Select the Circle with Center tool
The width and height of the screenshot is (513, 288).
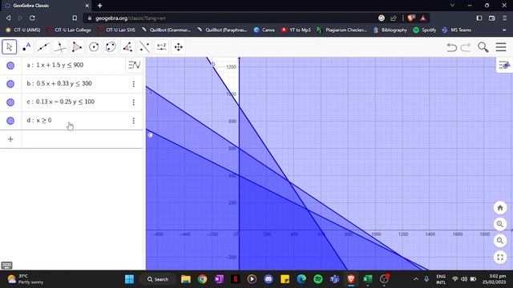(94, 47)
